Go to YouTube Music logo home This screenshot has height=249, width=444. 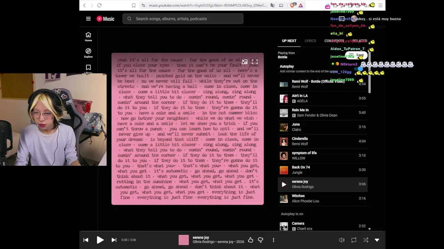(x=105, y=19)
